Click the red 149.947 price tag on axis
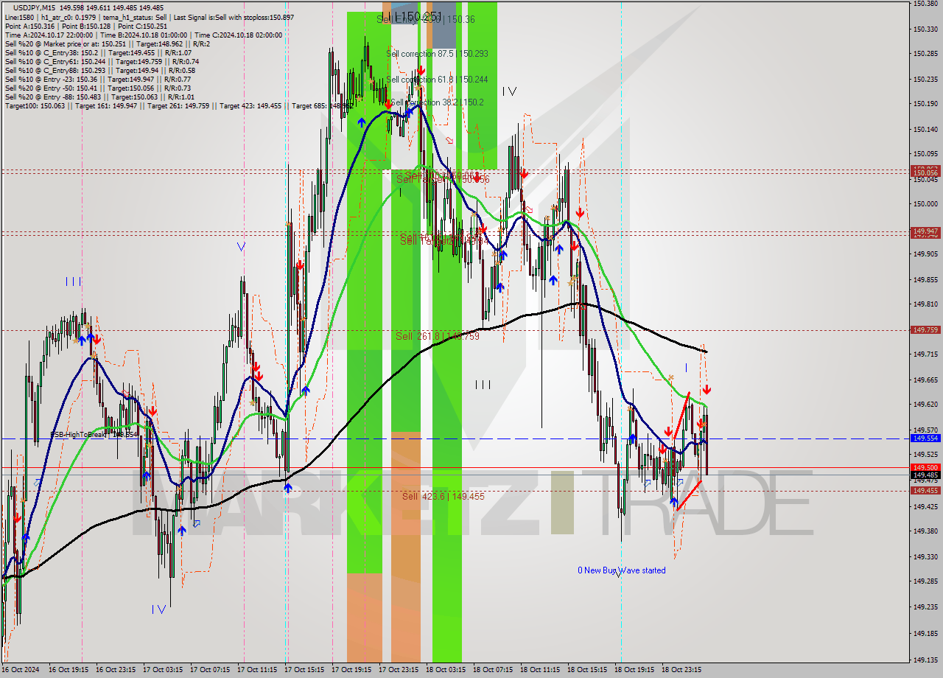Screen dimensions: 943x678 point(925,231)
